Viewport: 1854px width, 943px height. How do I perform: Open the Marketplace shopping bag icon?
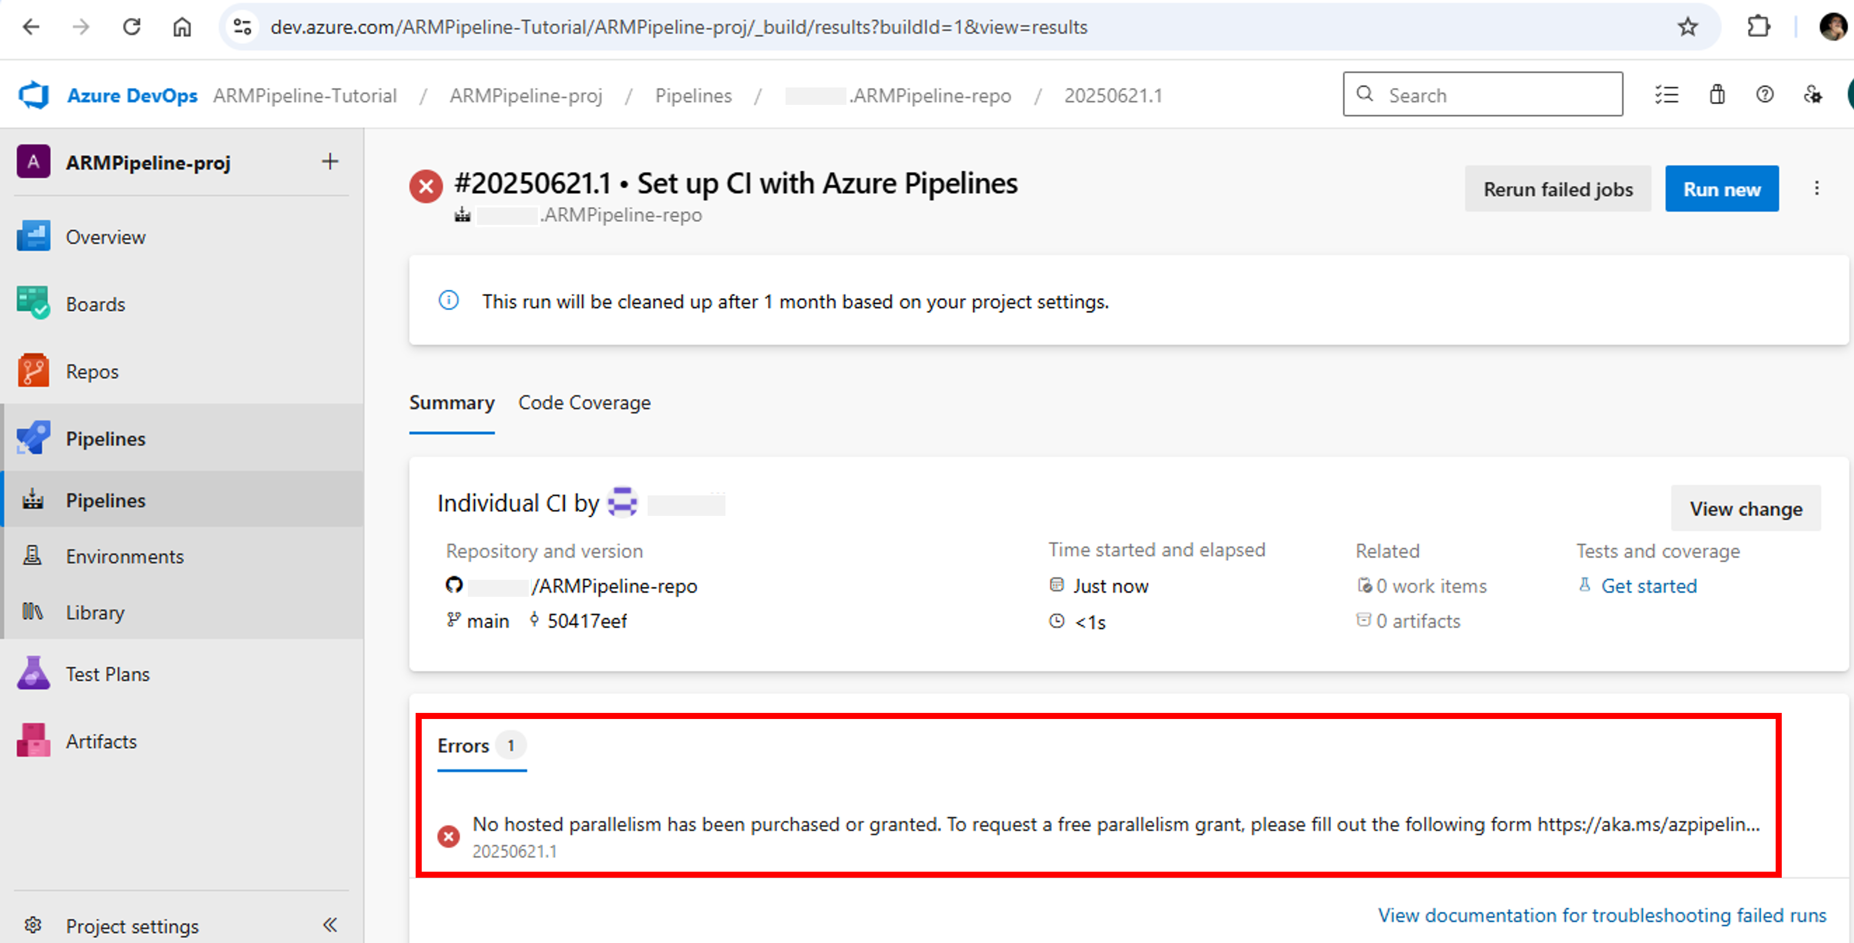(1716, 94)
